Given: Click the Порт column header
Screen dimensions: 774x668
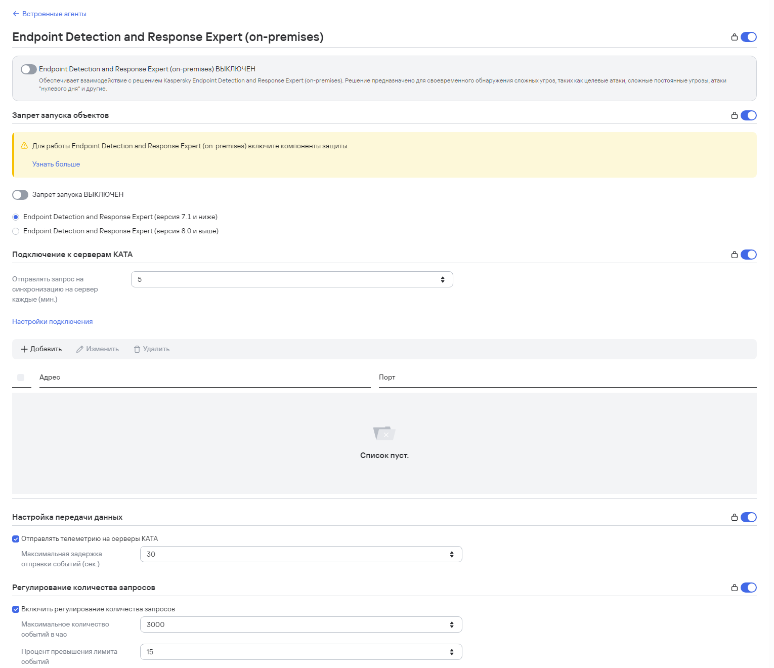Looking at the screenshot, I should click(x=387, y=377).
